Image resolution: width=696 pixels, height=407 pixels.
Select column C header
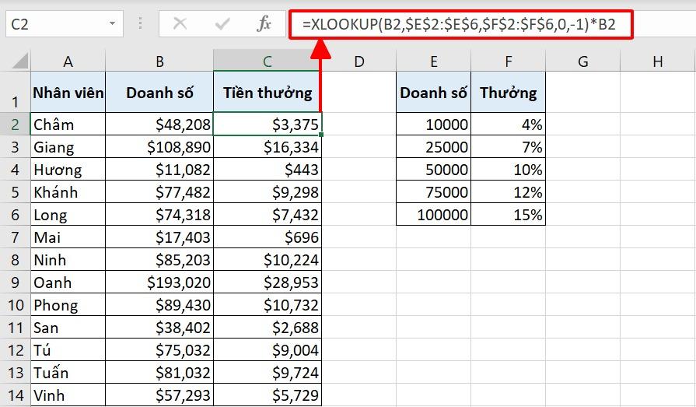pyautogui.click(x=268, y=61)
